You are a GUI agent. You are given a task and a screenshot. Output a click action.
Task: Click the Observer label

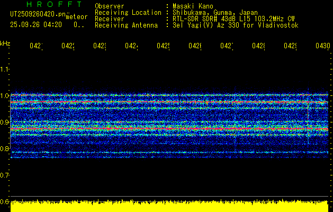(110, 6)
